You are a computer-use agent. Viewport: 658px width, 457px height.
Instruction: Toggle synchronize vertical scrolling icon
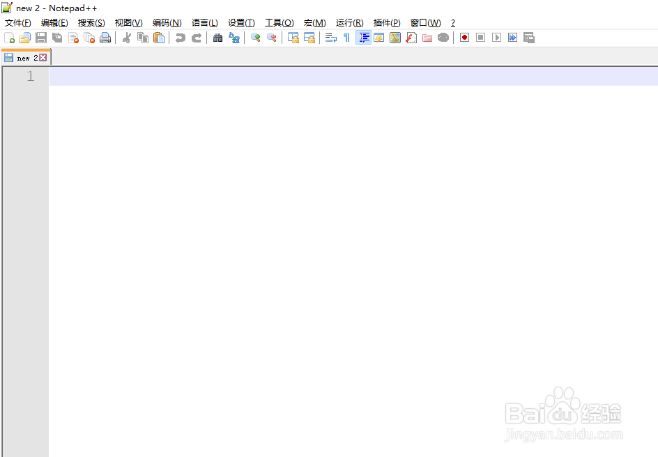point(293,38)
